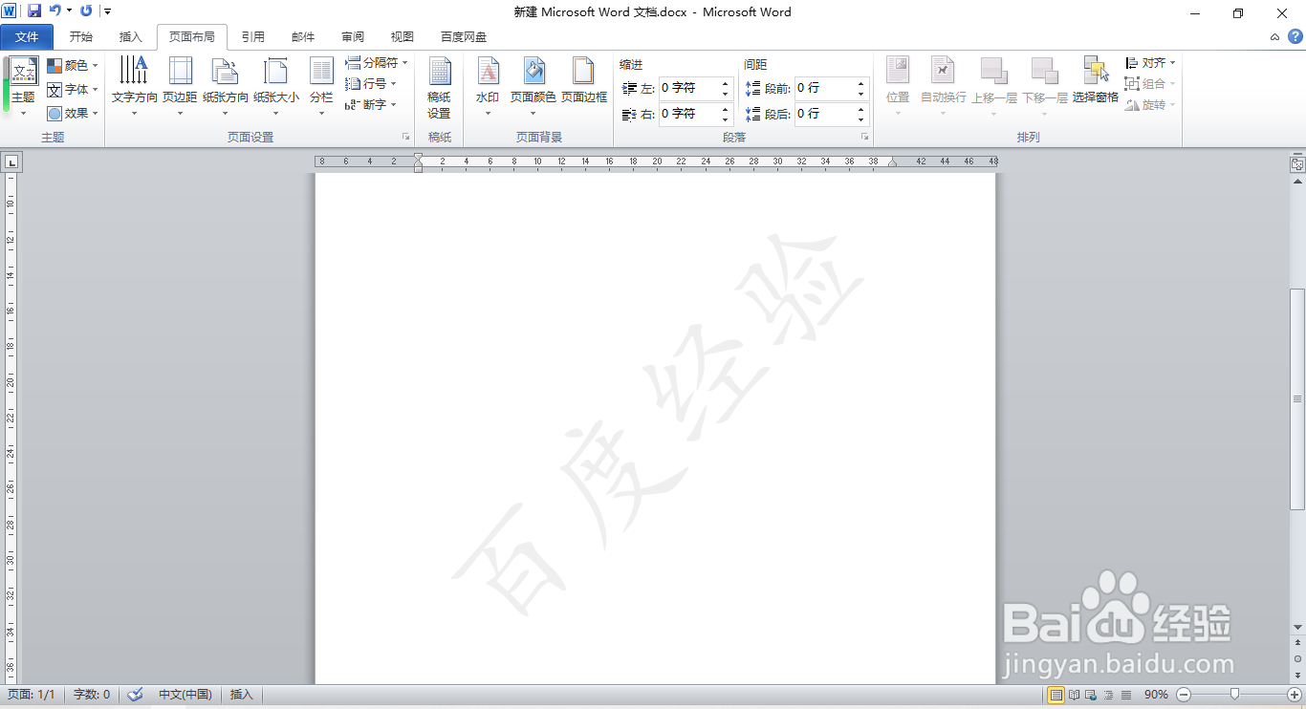The image size is (1306, 709).
Task: Select Print Layout view icon
Action: (1056, 695)
